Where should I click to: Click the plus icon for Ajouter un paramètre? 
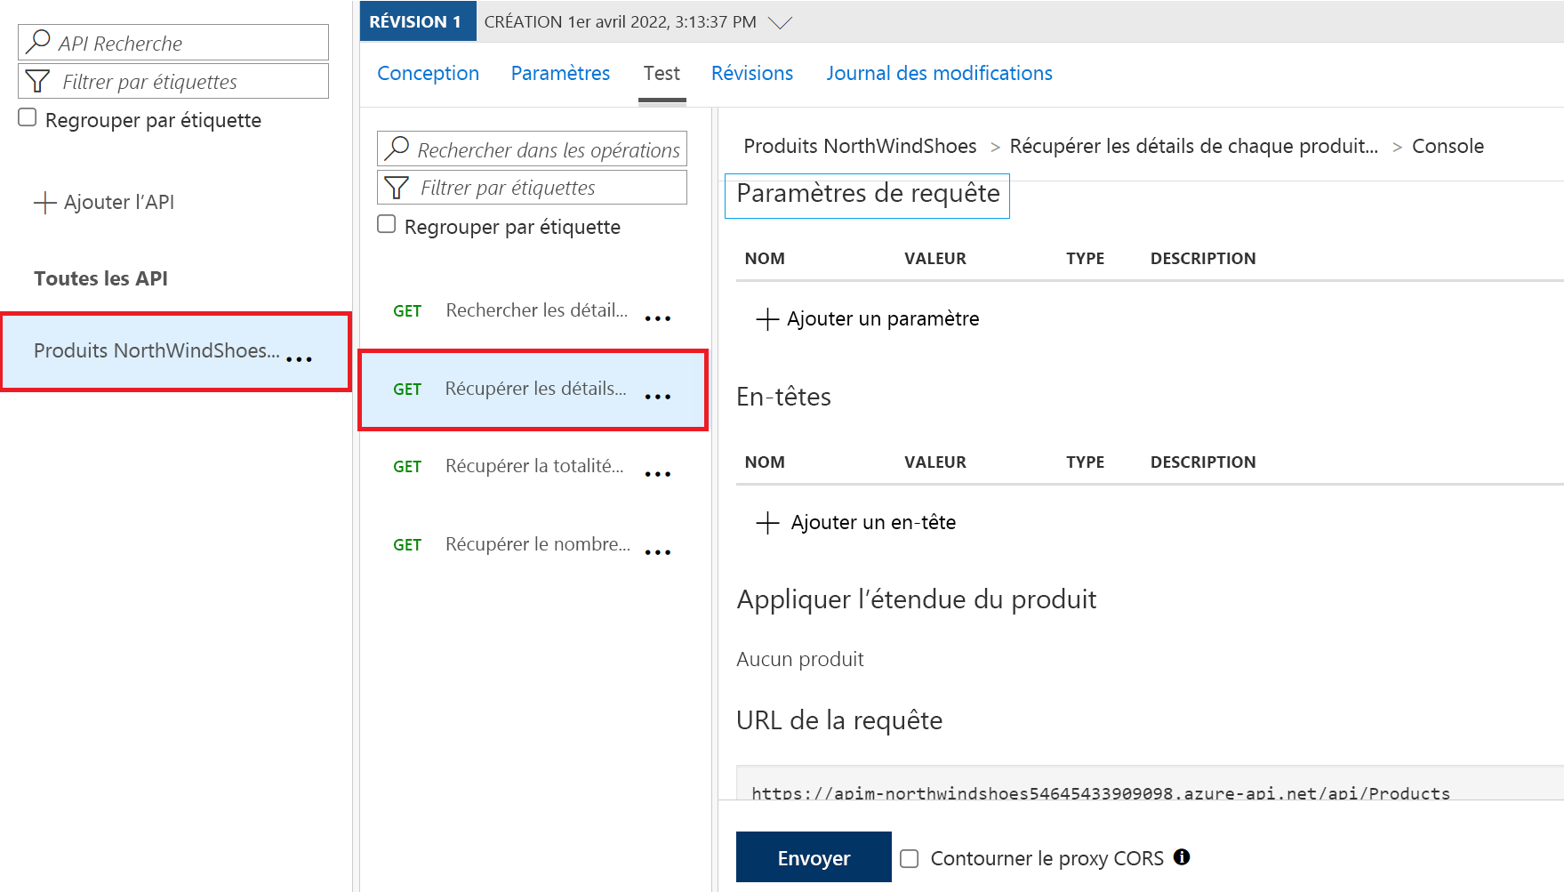(x=767, y=319)
